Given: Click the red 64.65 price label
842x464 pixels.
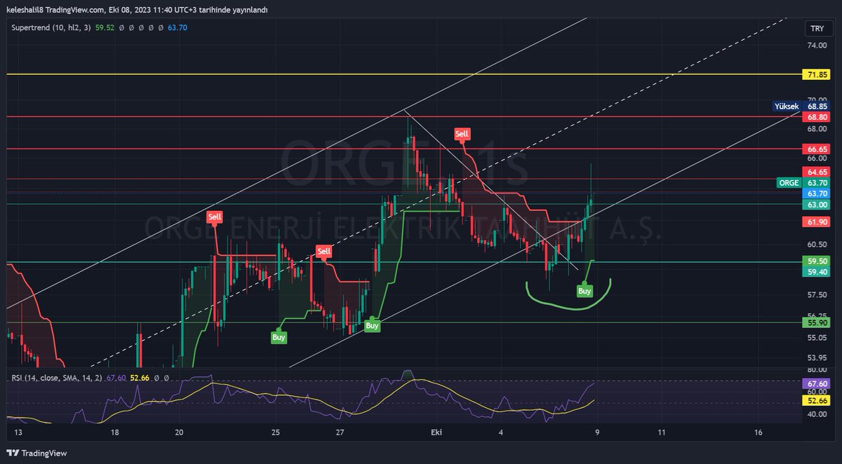Looking at the screenshot, I should [817, 172].
